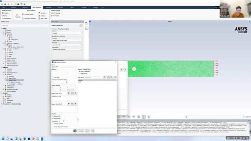Click Custom field functions button
251x141 pixels.
click(6, 13)
